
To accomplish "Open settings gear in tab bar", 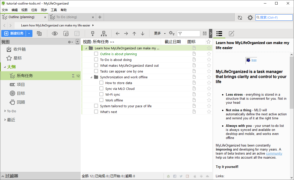I will [250, 18].
